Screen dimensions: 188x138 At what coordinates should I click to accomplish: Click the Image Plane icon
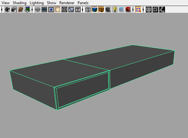[x=27, y=9]
